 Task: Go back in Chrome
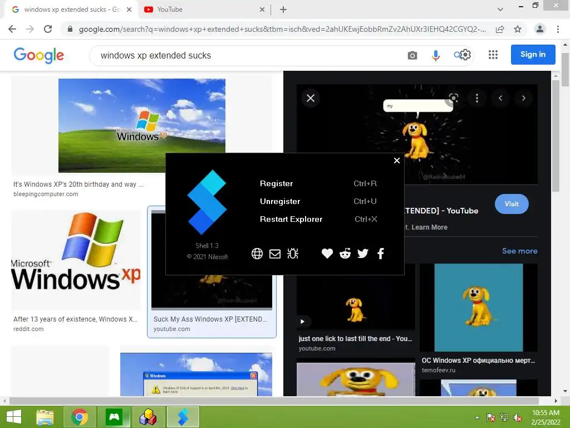coord(12,29)
